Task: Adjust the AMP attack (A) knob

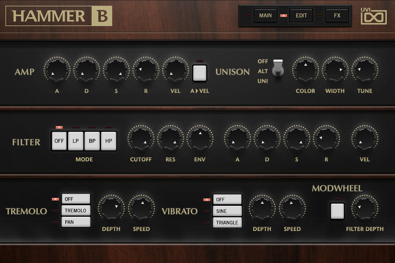Action: coord(57,70)
